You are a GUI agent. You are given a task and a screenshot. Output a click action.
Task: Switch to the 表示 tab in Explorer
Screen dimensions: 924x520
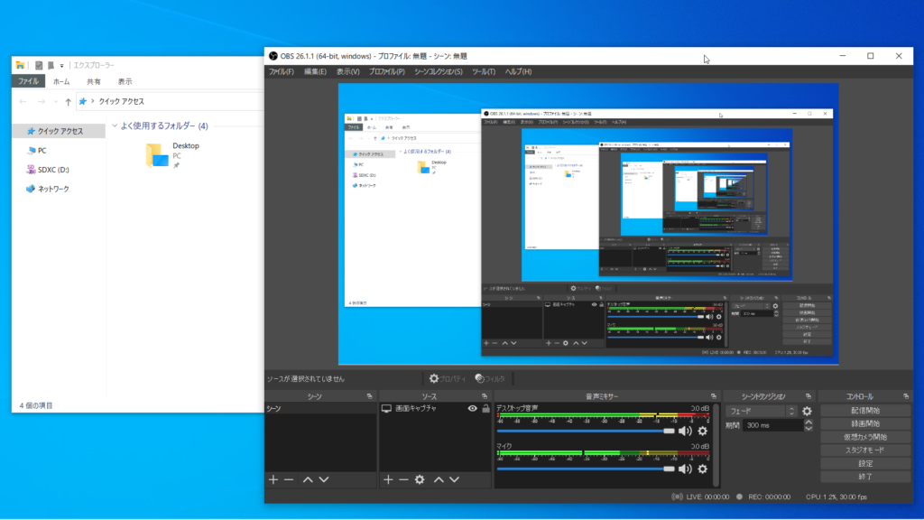(x=125, y=81)
